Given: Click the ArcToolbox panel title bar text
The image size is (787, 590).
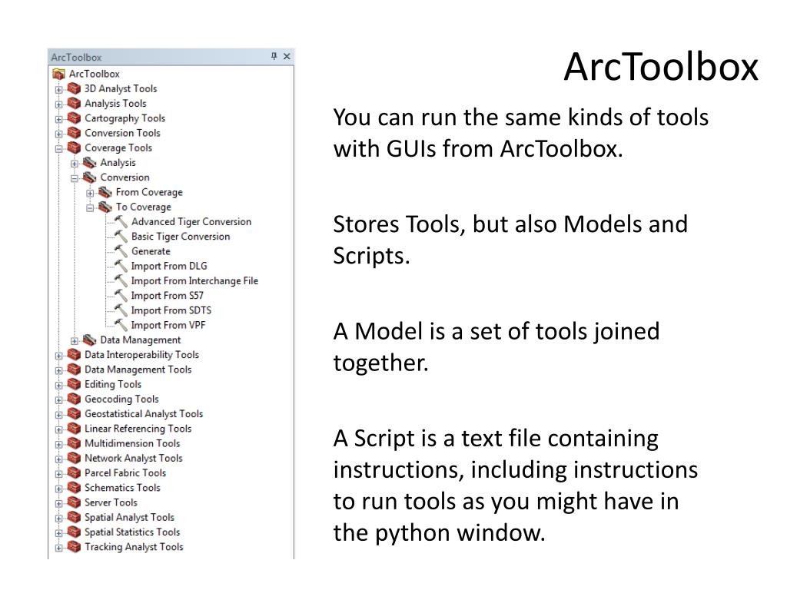Looking at the screenshot, I should 76,57.
